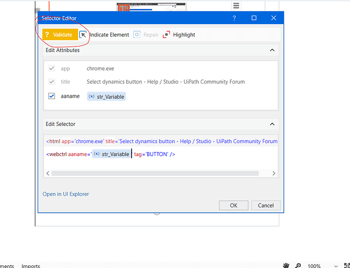The image size is (350, 268).
Task: Click the Edit Selector header label
Action: coord(60,124)
